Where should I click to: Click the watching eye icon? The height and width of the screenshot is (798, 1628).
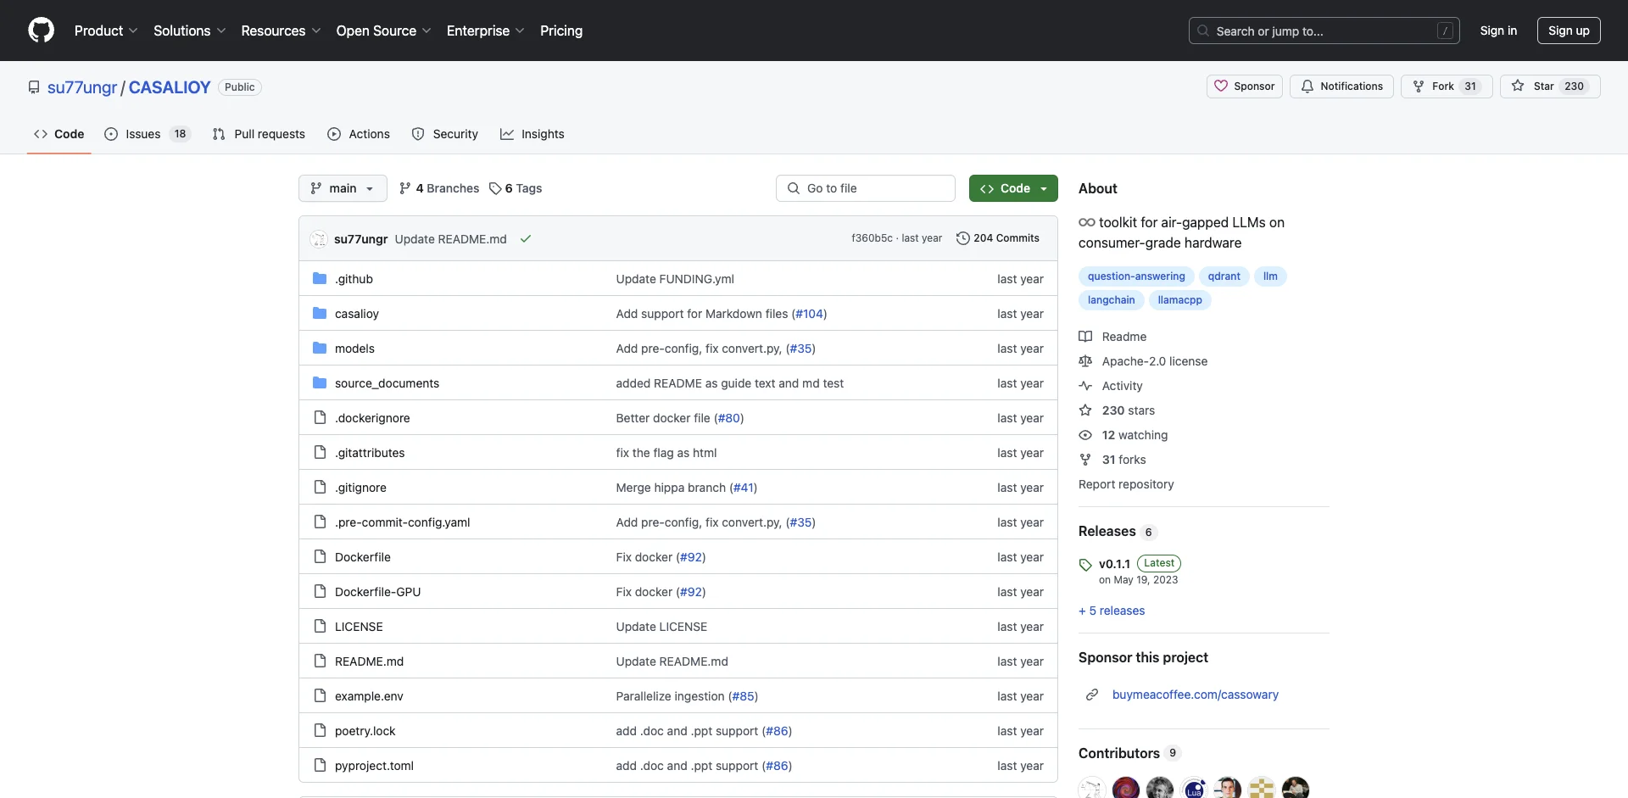(1085, 435)
